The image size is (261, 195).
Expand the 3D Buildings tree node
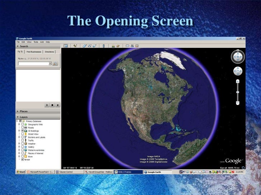[x=19, y=131]
